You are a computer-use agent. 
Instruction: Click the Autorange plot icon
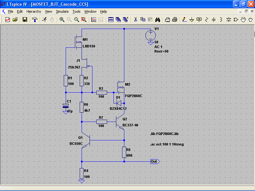point(101,20)
